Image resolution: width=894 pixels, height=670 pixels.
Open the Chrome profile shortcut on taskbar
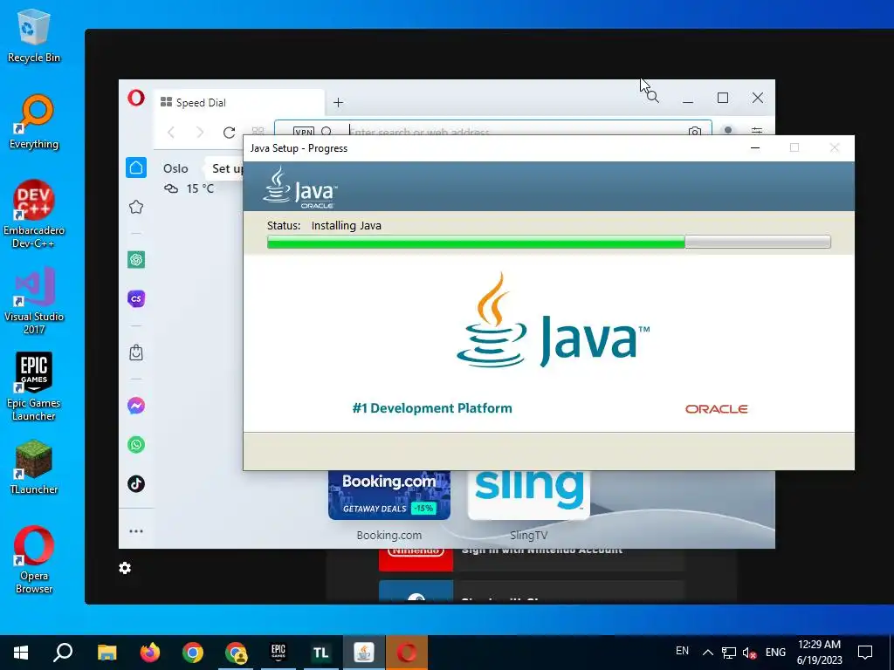pos(236,653)
